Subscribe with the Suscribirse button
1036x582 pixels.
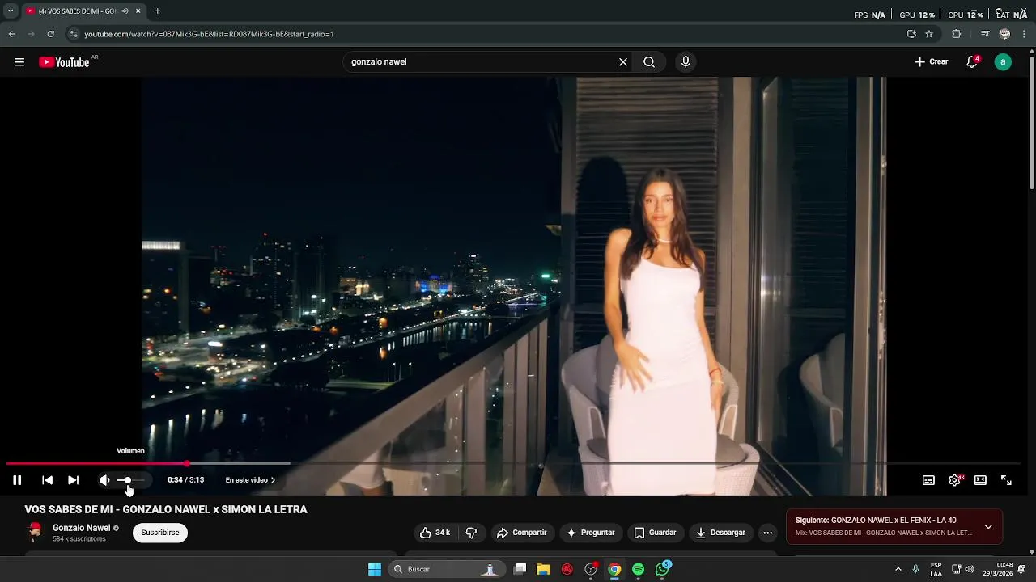(160, 533)
